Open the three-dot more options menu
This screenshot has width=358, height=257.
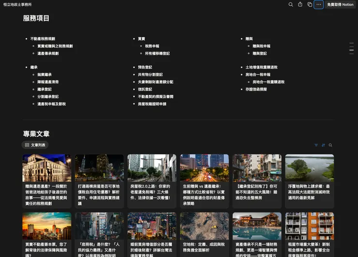click(x=318, y=4)
